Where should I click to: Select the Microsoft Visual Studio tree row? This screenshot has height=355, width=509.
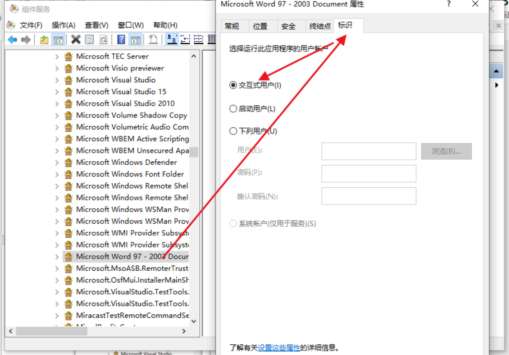pyautogui.click(x=116, y=80)
